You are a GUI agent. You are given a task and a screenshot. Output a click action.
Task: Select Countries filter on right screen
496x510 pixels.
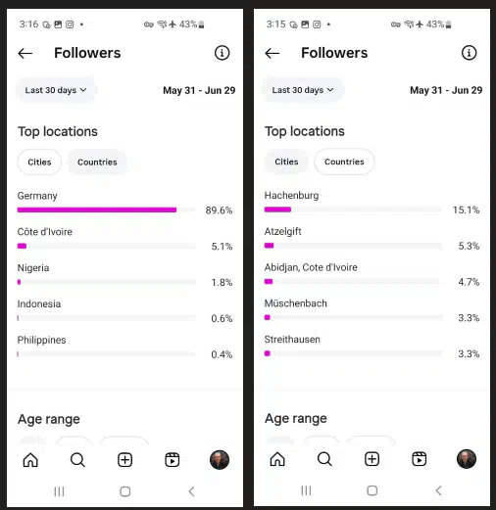[x=344, y=162]
